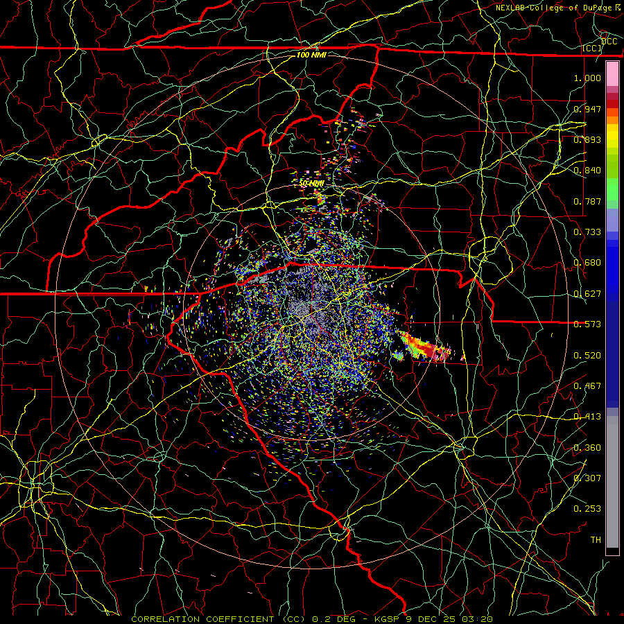Click the 0.947 legend value
This screenshot has height=624, width=624.
coord(587,109)
